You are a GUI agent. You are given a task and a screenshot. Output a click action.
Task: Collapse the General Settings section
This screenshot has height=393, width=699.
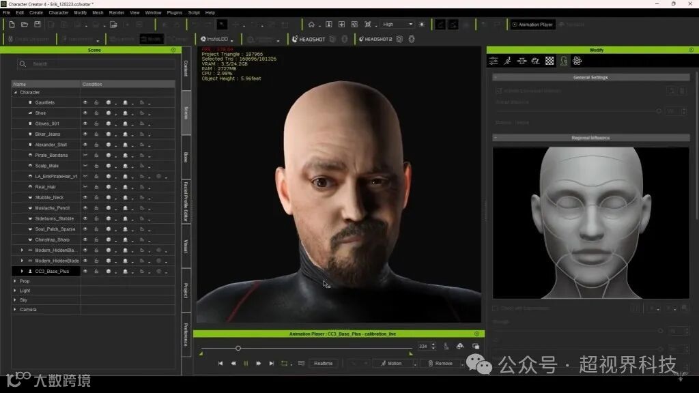point(496,78)
